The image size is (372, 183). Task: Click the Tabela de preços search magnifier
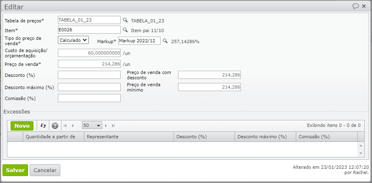pos(125,20)
